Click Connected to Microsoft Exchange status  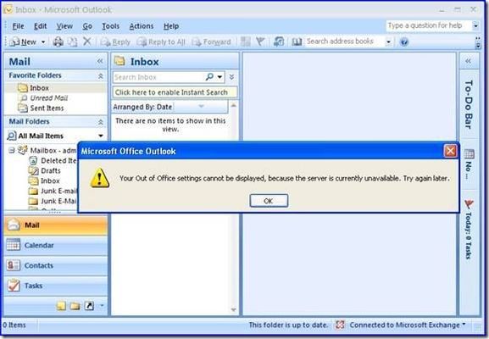coord(408,325)
